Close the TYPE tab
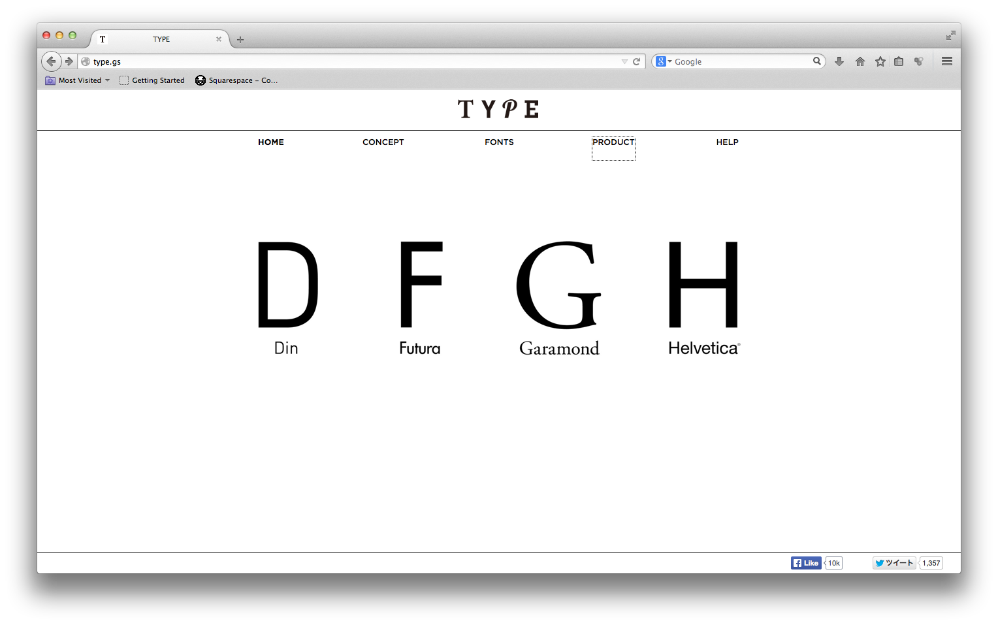The image size is (998, 625). click(219, 39)
